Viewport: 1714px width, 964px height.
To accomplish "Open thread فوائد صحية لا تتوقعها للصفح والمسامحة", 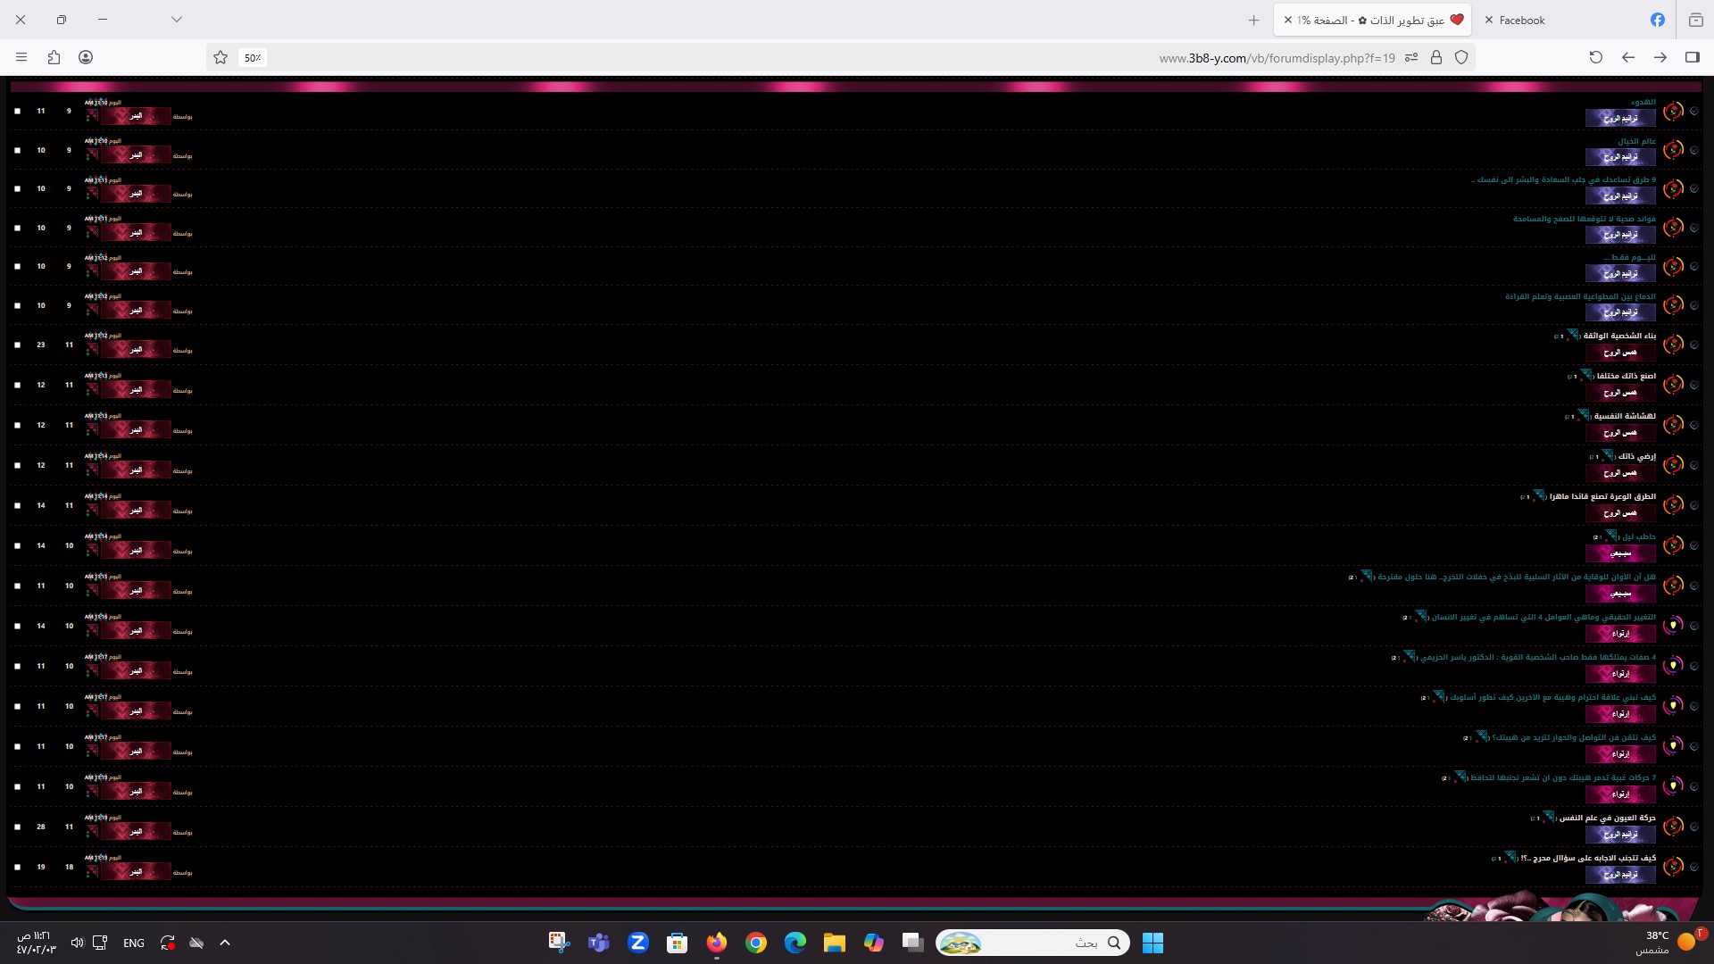I will (x=1584, y=219).
